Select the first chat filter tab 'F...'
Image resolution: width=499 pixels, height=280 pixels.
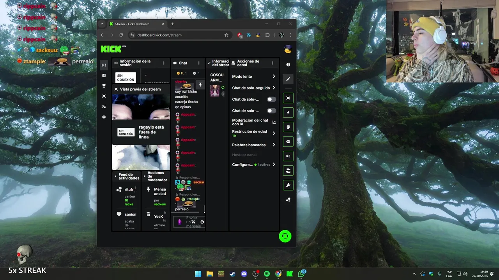pos(182,73)
